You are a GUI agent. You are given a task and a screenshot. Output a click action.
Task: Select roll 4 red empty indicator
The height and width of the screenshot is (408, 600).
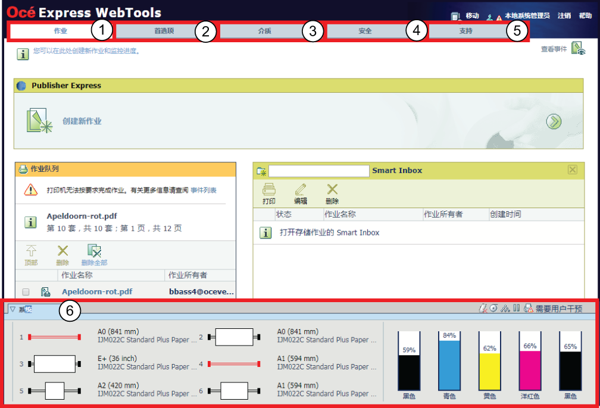(234, 364)
